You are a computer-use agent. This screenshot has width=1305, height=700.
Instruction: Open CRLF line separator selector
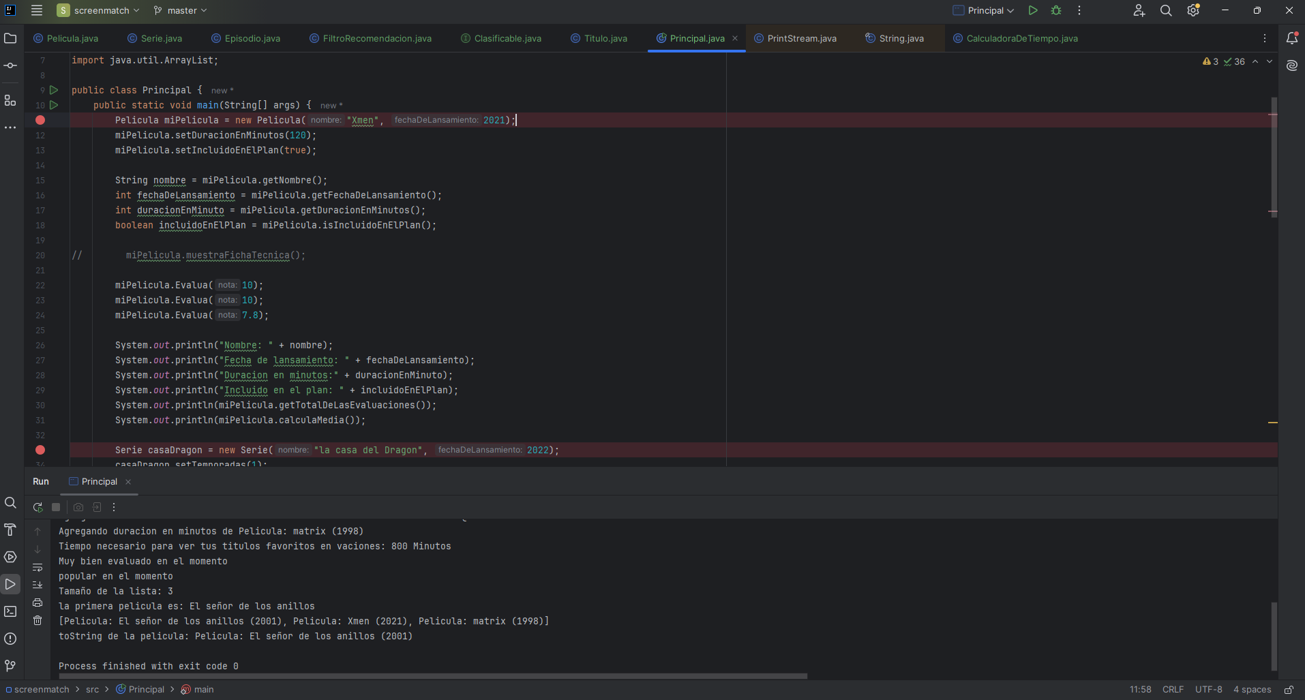pos(1173,690)
